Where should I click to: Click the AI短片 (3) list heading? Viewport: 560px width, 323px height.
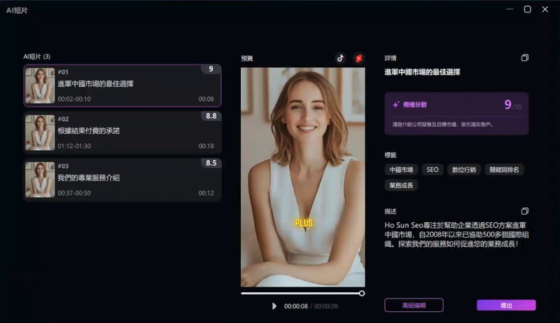[37, 57]
